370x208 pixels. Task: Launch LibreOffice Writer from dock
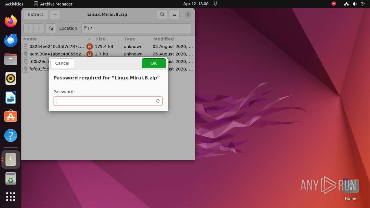click(11, 97)
